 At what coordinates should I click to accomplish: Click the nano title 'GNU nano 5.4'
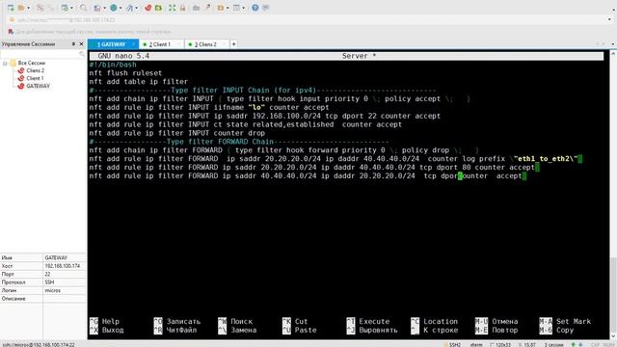pos(123,56)
